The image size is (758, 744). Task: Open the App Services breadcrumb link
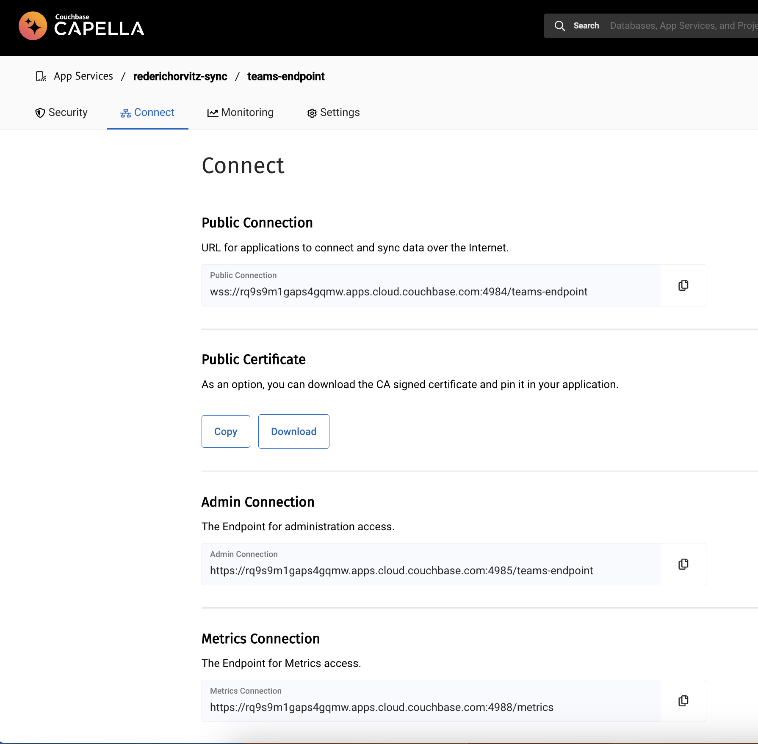click(83, 76)
